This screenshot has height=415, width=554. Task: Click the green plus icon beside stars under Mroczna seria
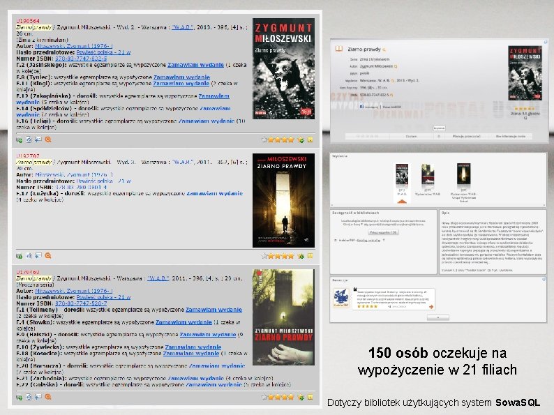(x=301, y=398)
